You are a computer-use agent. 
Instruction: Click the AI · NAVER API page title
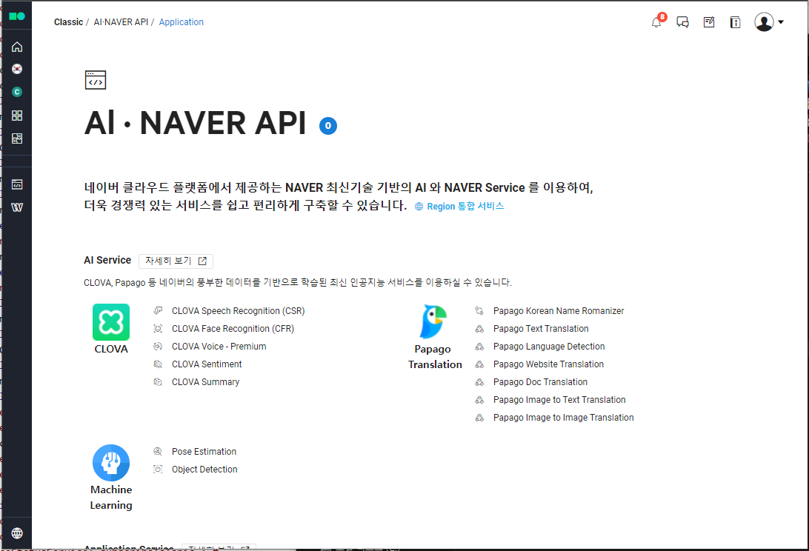tap(196, 123)
